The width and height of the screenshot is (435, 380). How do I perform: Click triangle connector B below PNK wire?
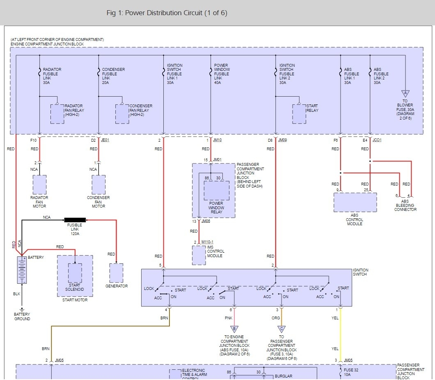[235, 329]
